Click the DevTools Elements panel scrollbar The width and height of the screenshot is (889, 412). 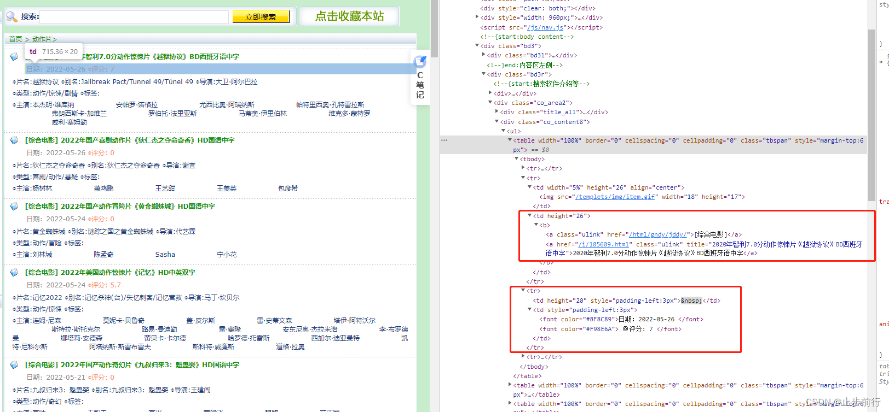871,115
